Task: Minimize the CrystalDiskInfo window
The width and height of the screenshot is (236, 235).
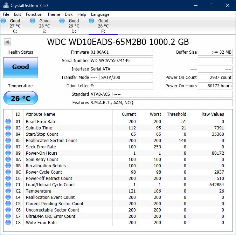Action: click(196, 5)
